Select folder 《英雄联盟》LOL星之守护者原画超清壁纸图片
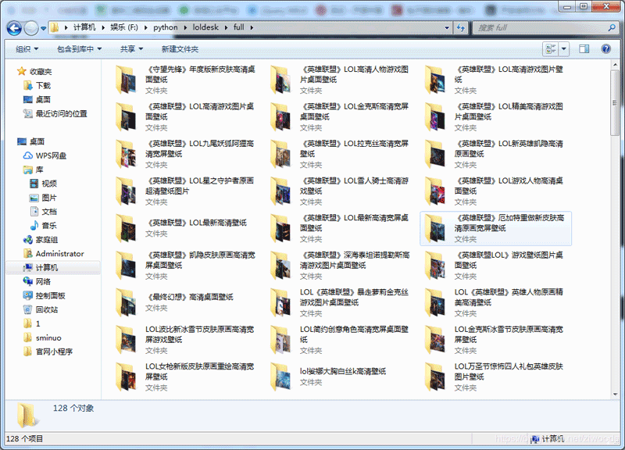Screen dimensions: 625x450 186,191
